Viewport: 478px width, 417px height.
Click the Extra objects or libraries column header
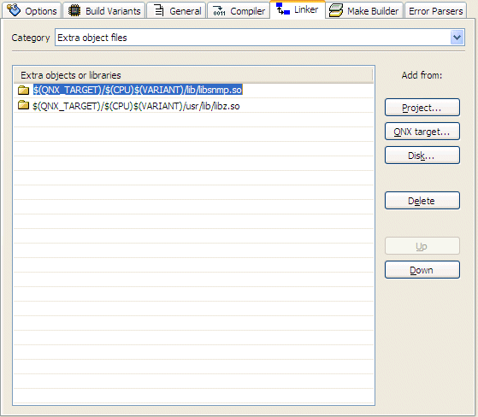(x=193, y=75)
